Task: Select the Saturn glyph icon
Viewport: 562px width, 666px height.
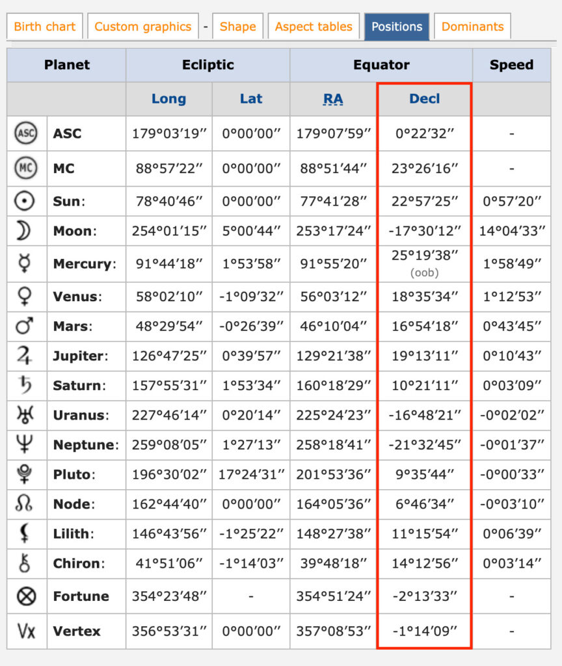Action: click(x=25, y=385)
